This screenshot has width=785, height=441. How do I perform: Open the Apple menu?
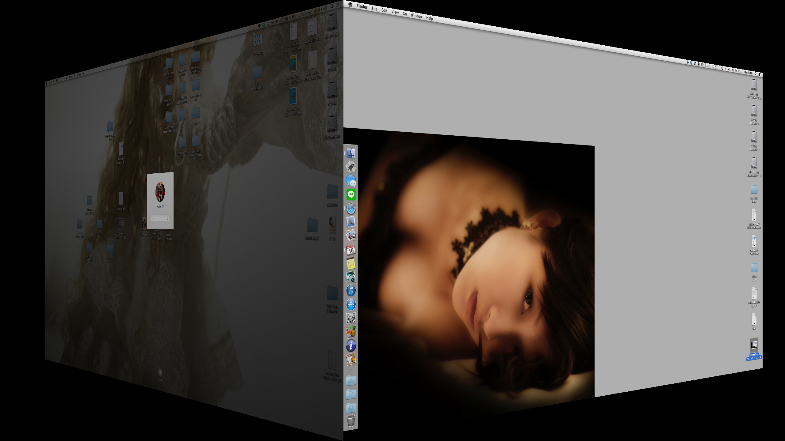[350, 5]
